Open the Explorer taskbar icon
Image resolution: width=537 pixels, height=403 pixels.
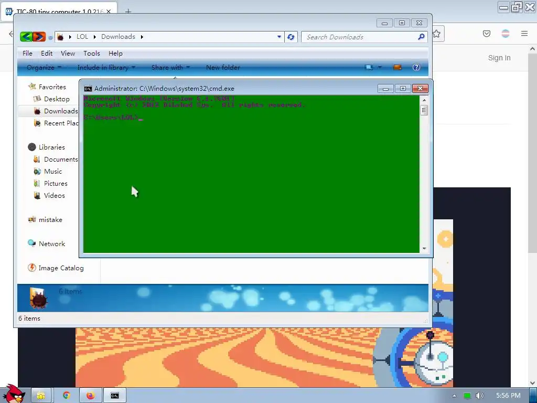click(x=41, y=396)
